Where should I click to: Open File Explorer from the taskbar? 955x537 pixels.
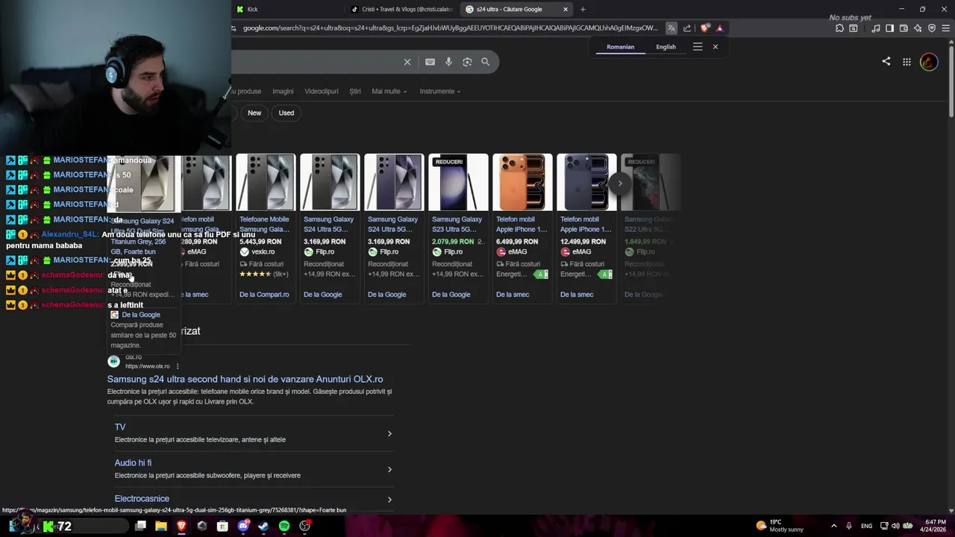coord(160,526)
